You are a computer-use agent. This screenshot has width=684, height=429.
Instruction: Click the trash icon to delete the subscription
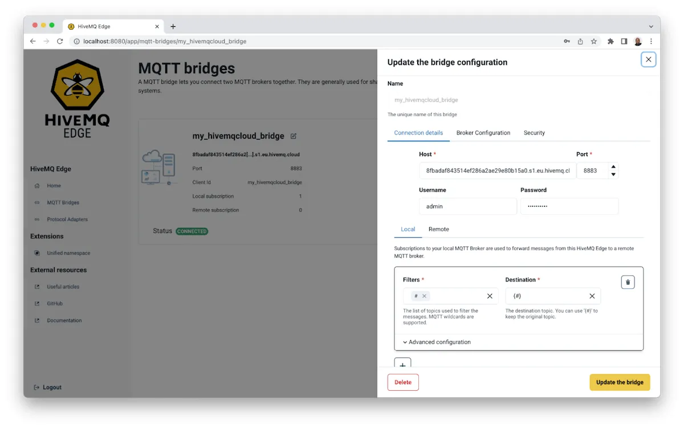tap(628, 282)
